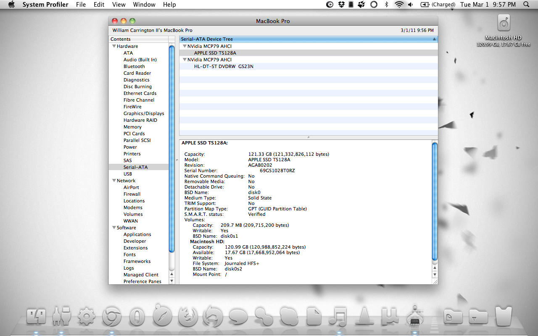Open iTunes music note in dock

339,316
